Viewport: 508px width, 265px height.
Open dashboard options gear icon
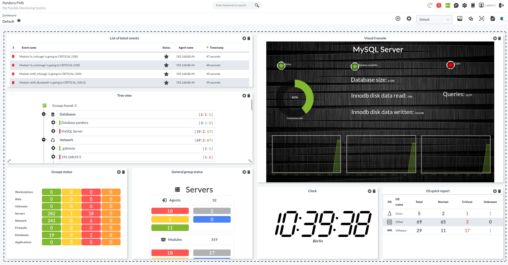(409, 19)
